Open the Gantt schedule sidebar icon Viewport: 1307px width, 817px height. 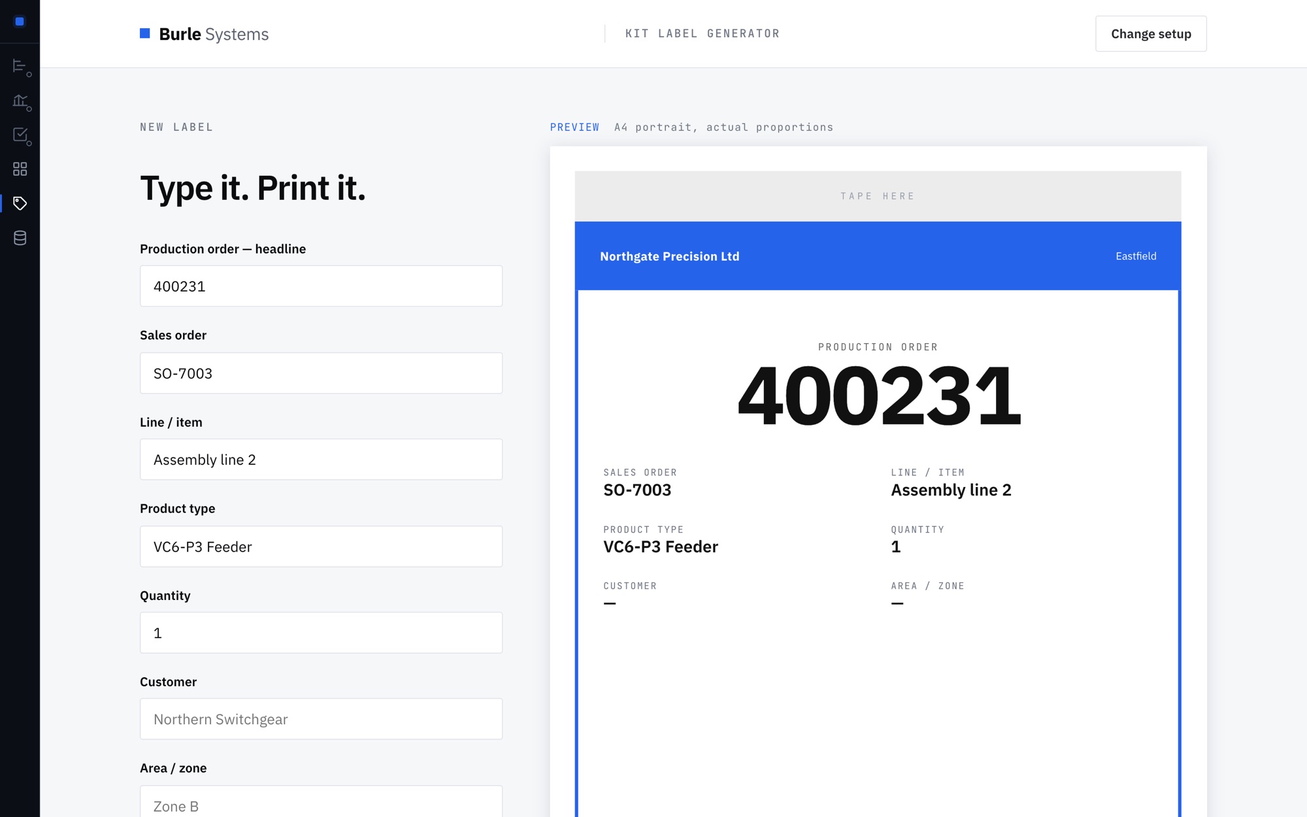tap(21, 67)
